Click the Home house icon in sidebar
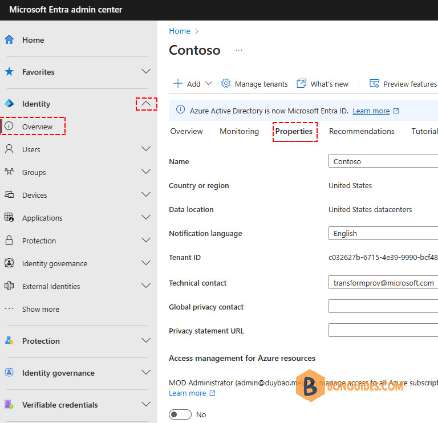The height and width of the screenshot is (423, 438). click(x=9, y=39)
